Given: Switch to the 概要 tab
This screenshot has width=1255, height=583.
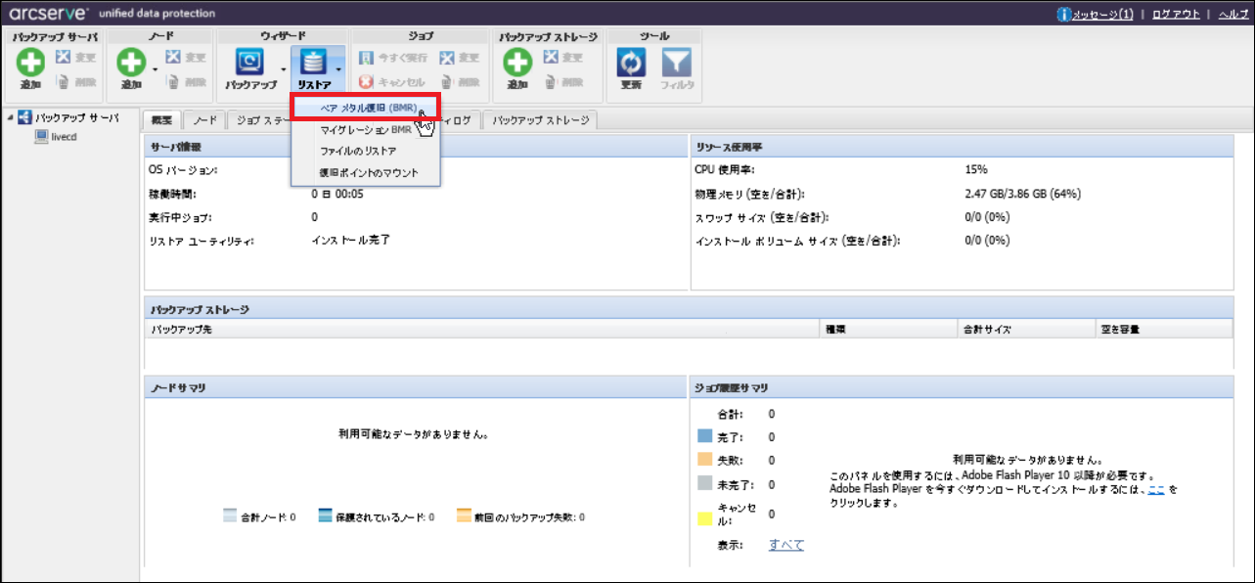Looking at the screenshot, I should coord(161,120).
